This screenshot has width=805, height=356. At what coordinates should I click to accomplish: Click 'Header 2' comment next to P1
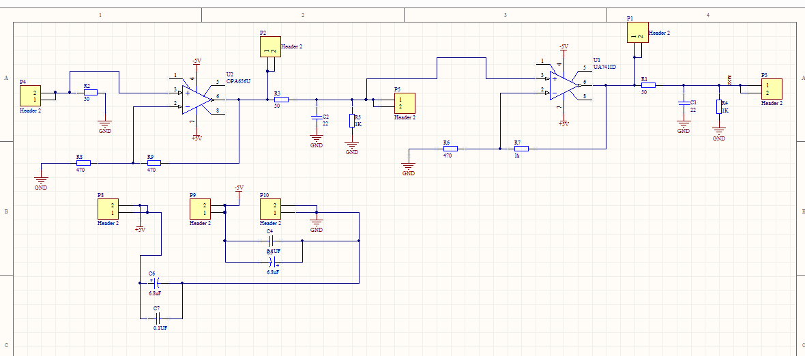pyautogui.click(x=659, y=32)
